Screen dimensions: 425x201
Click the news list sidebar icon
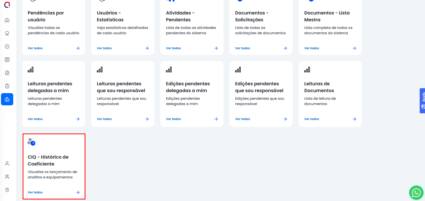[7, 60]
